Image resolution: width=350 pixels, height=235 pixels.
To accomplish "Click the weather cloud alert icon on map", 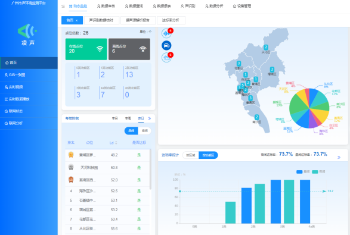I will 166,58.
